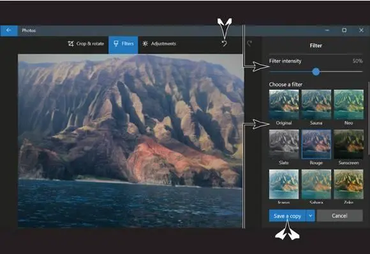
Task: Open the Adjustments tab
Action: pyautogui.click(x=159, y=43)
